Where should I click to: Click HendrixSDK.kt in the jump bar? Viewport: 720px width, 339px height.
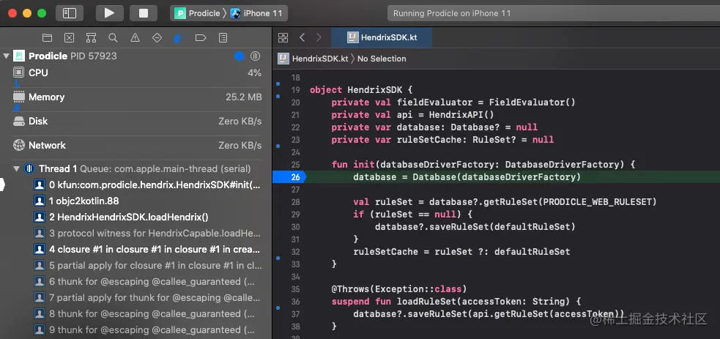(319, 59)
